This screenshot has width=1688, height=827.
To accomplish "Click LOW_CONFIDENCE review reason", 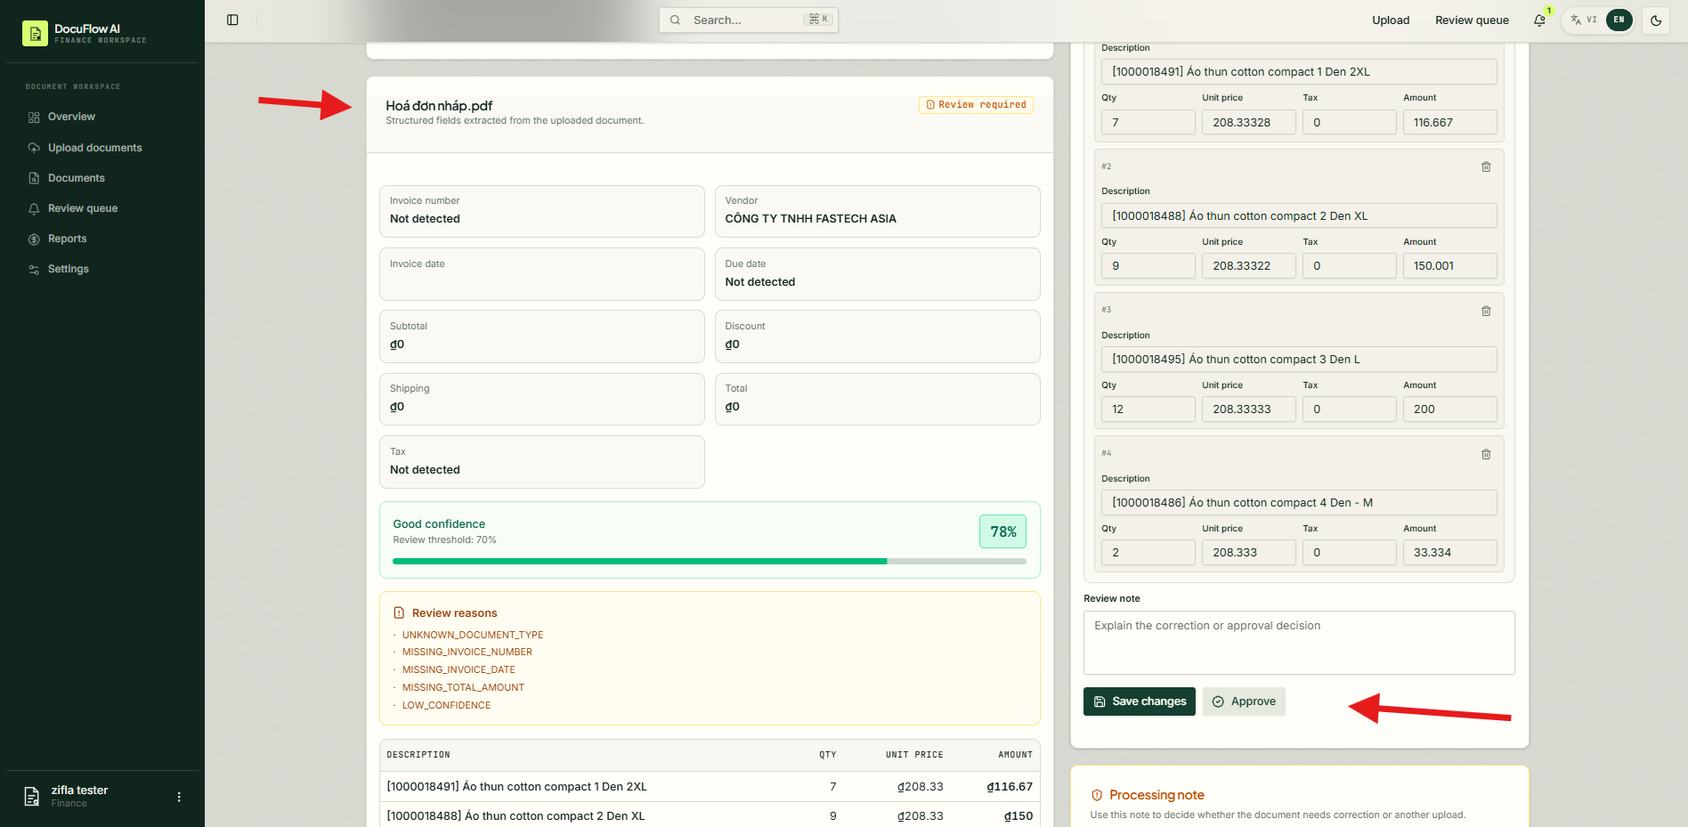I will (446, 705).
